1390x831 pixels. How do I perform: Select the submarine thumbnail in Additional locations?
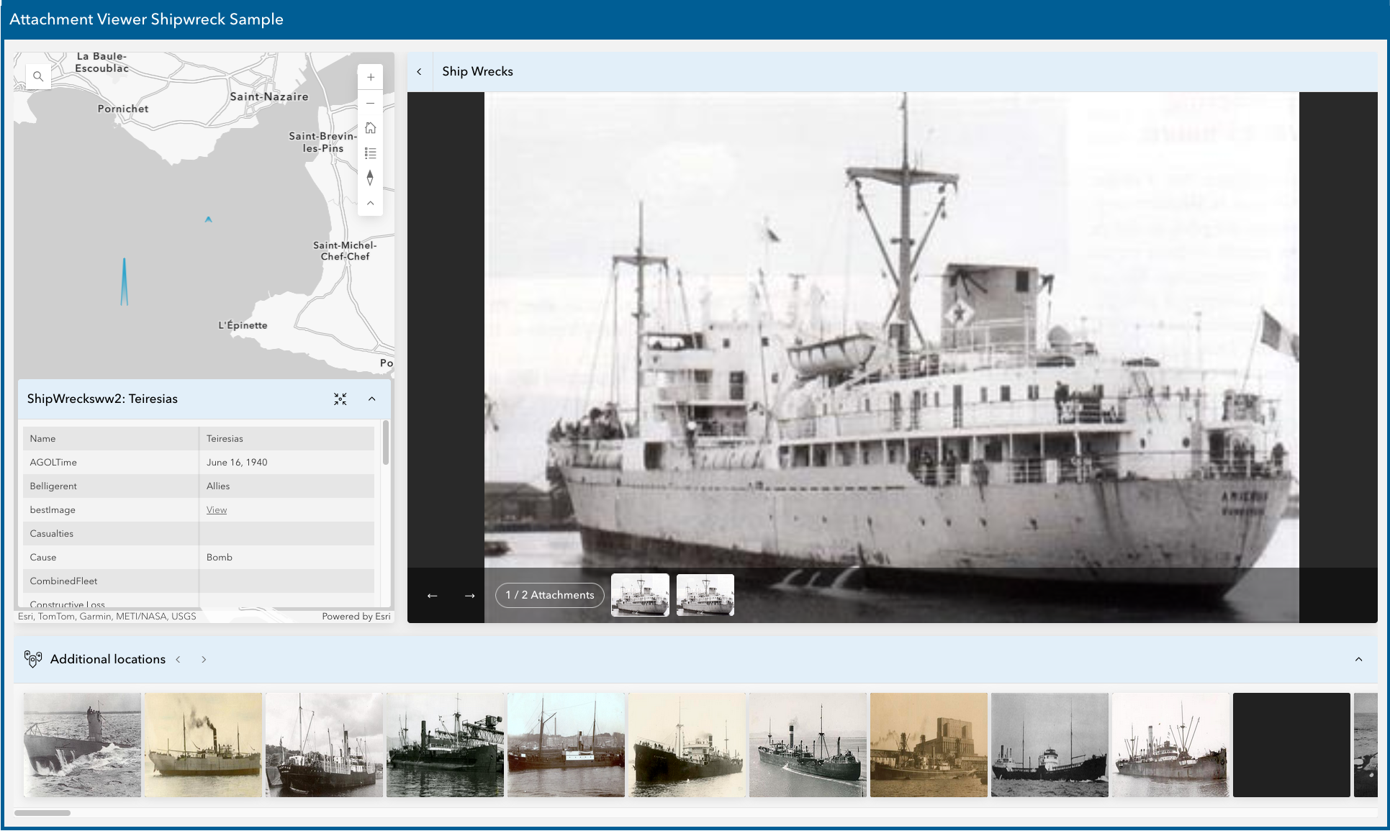(81, 745)
